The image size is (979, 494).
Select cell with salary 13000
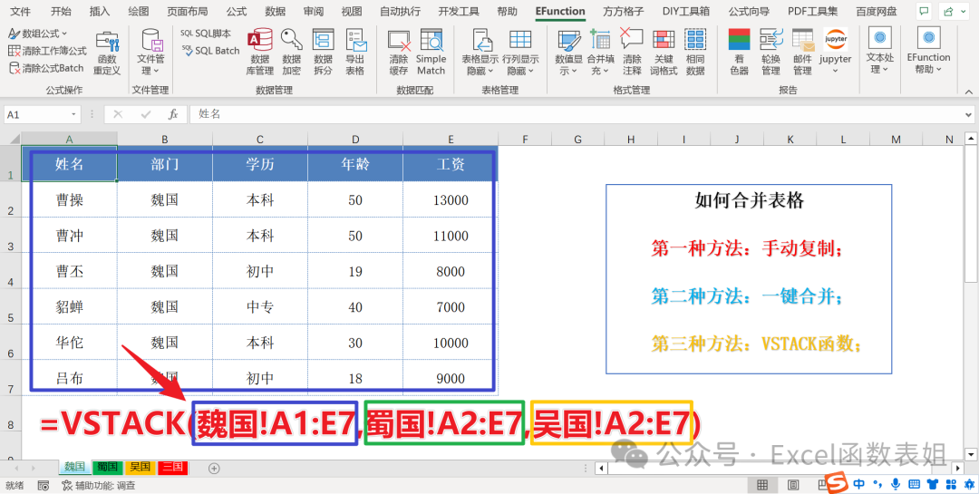[x=451, y=199]
